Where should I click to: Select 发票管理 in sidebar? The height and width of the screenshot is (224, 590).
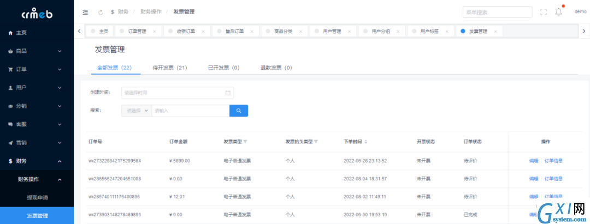point(37,215)
